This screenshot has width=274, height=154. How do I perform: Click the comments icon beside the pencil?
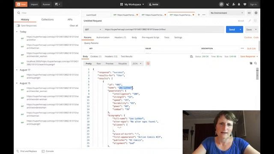point(255,21)
